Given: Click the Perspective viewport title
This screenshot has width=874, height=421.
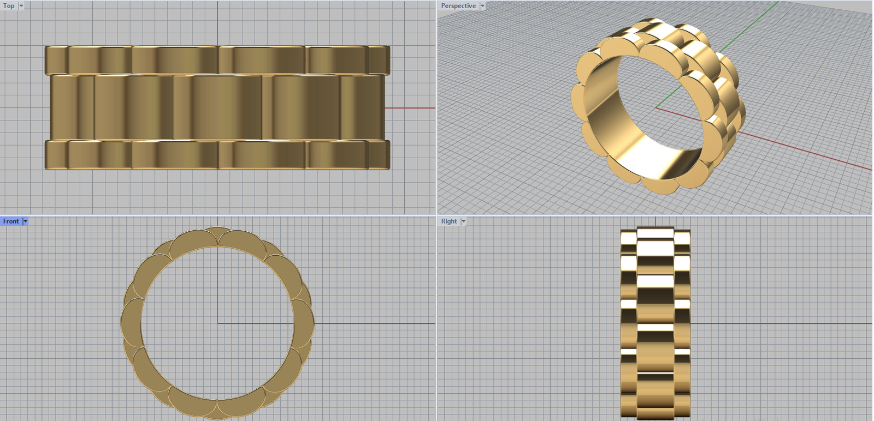Looking at the screenshot, I should 458,6.
